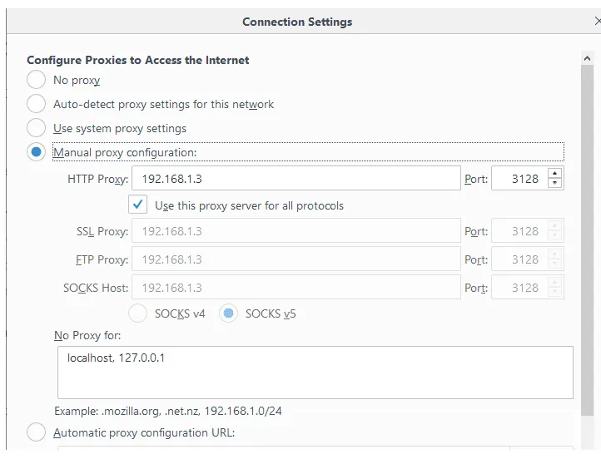Screen dimensions: 601x459
Task: Select Use system proxy settings option
Action: coord(36,128)
